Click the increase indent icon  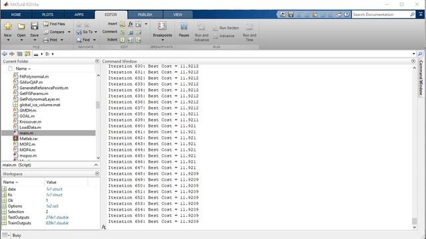coord(130,40)
